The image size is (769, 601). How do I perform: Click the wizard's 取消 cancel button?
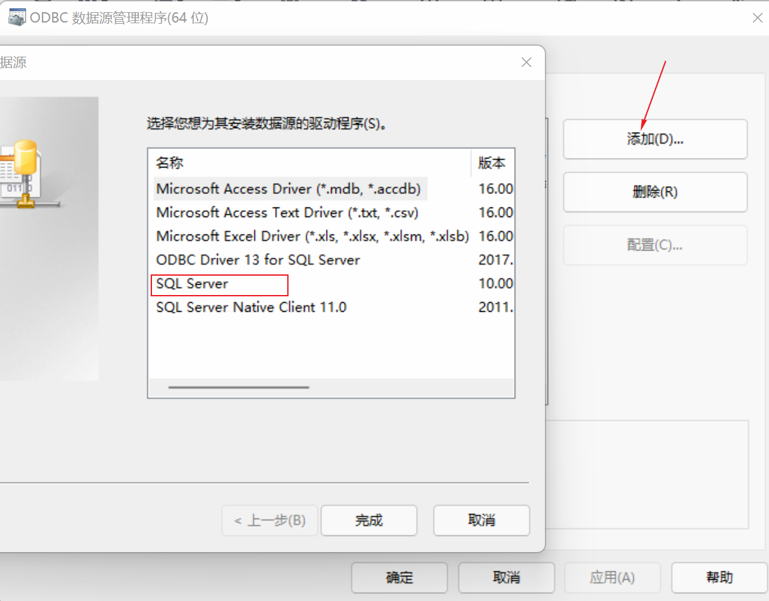click(x=481, y=520)
